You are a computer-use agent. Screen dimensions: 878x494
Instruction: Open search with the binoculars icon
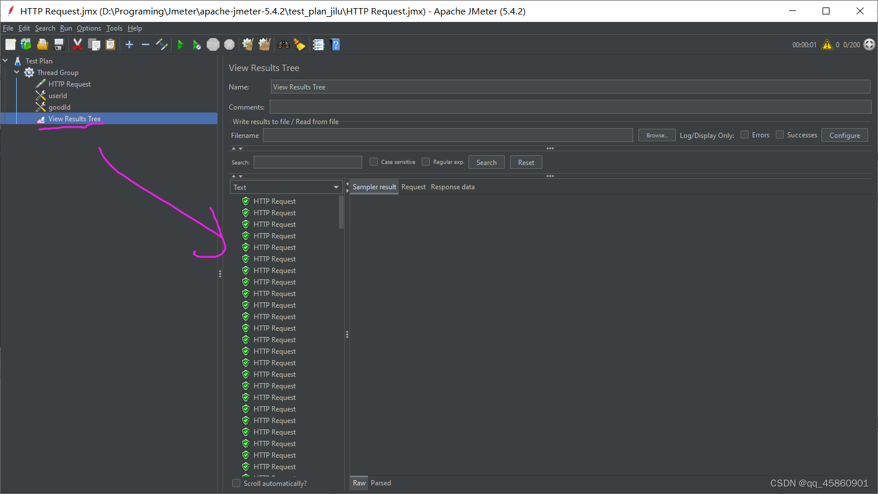283,44
